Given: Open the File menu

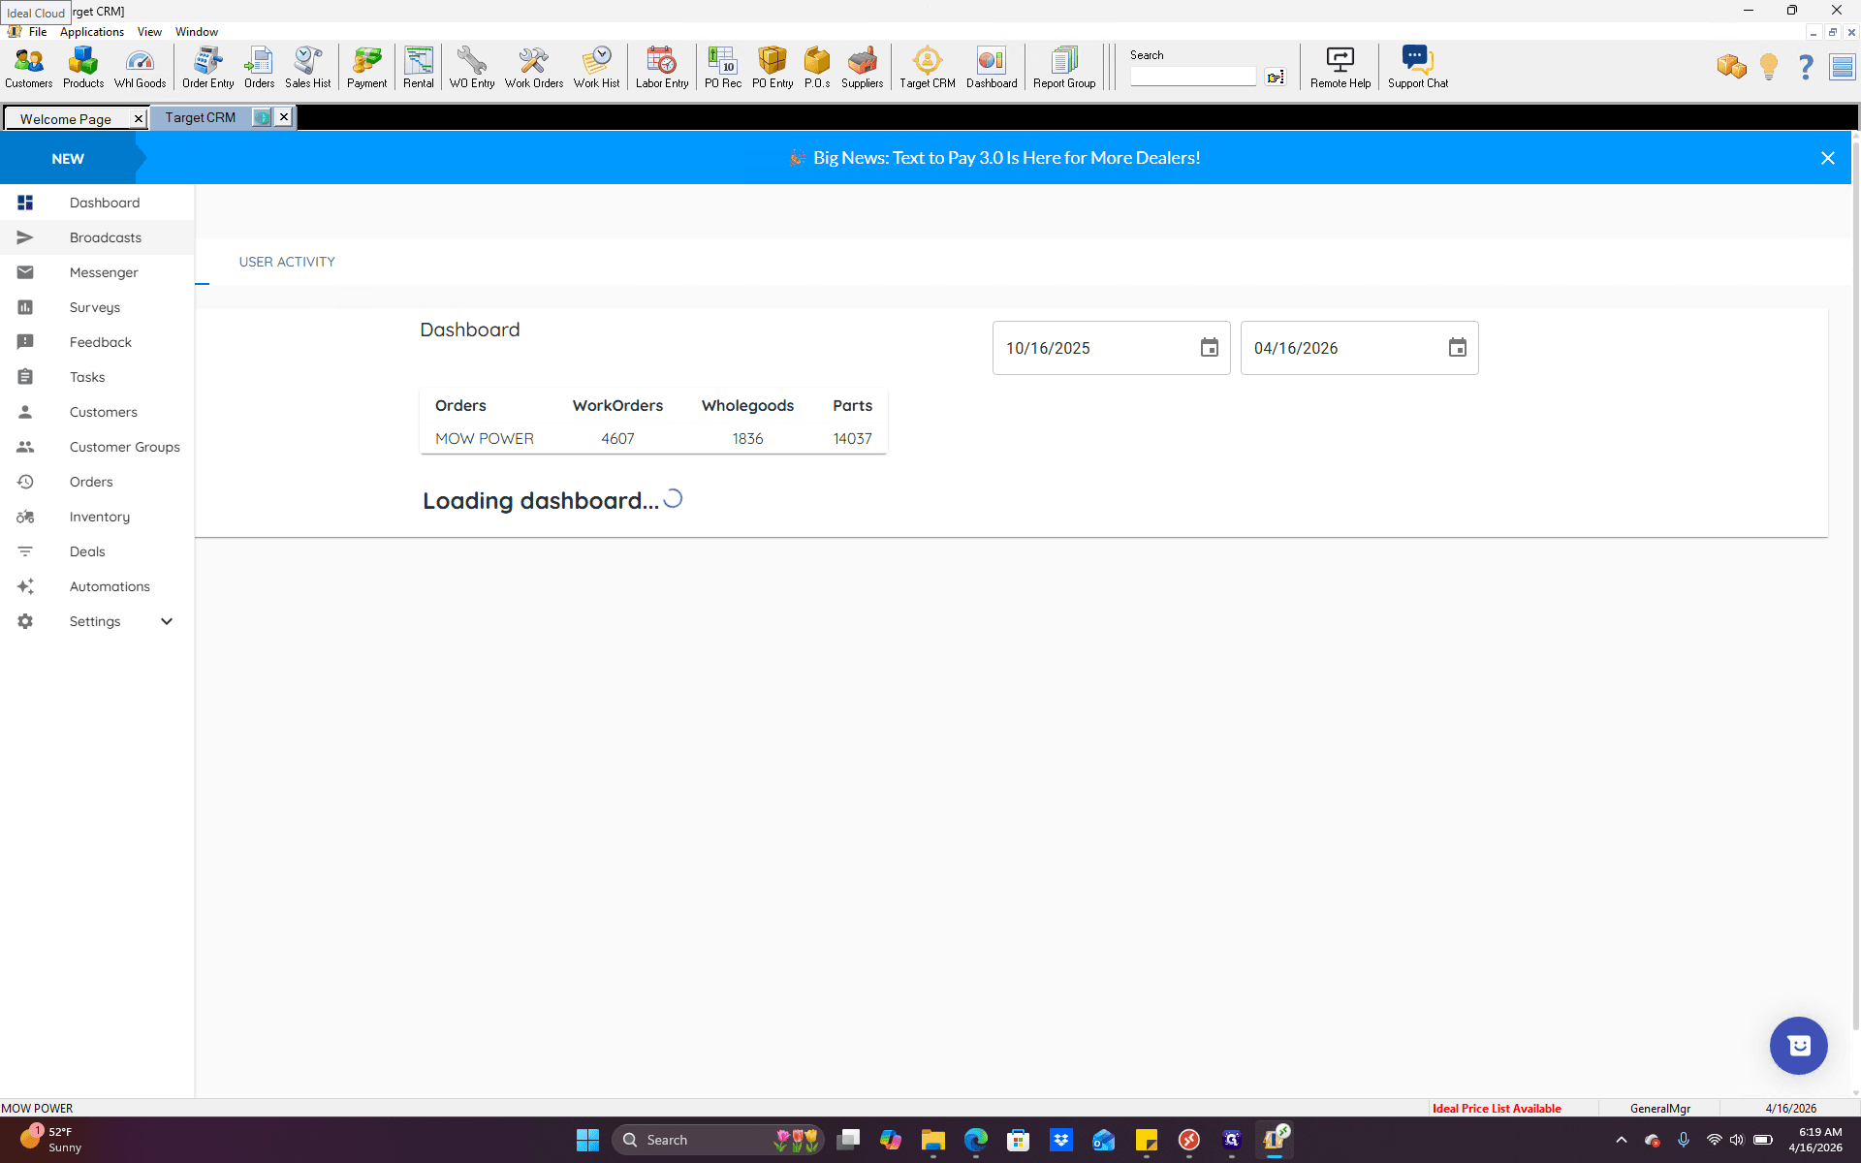Looking at the screenshot, I should 38,32.
